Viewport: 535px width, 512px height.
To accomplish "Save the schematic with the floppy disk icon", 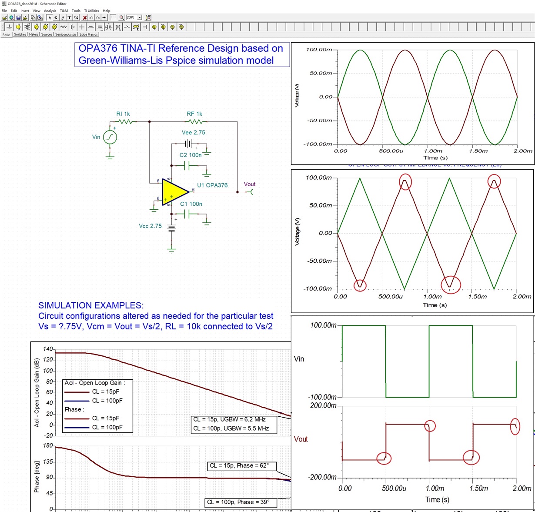I will tap(18, 18).
